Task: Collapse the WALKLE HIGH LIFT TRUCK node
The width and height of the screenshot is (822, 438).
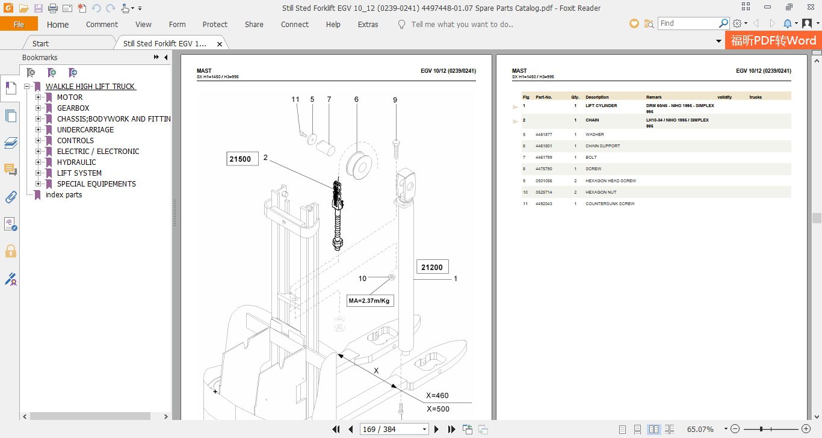Action: (x=26, y=86)
